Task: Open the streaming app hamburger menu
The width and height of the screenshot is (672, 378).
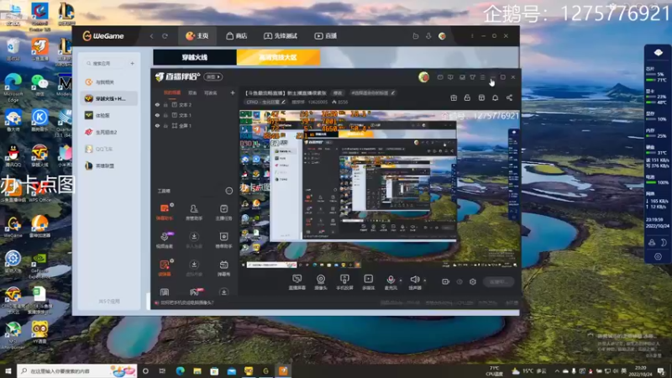Action: coord(482,77)
